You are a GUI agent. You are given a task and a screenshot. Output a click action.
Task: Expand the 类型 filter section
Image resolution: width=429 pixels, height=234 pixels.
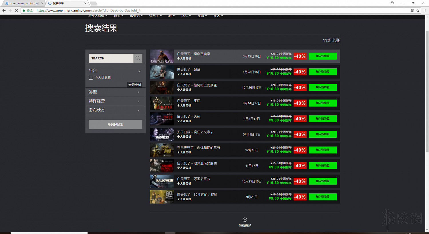[x=138, y=92]
